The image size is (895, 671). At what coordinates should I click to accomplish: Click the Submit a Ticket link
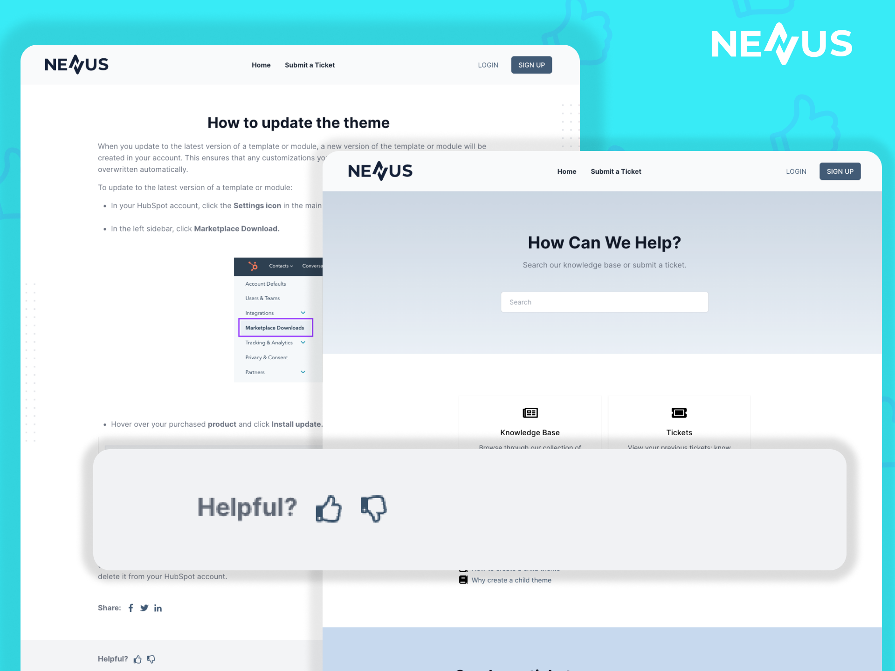(x=617, y=171)
